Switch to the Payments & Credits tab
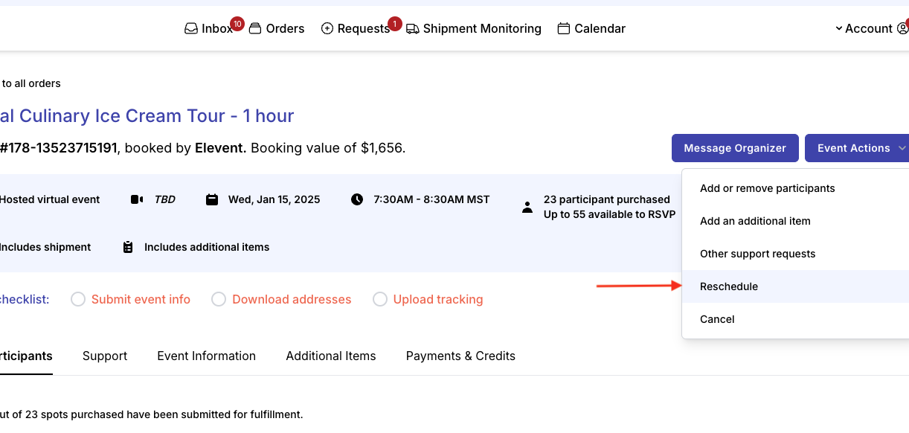The height and width of the screenshot is (433, 909). 460,356
